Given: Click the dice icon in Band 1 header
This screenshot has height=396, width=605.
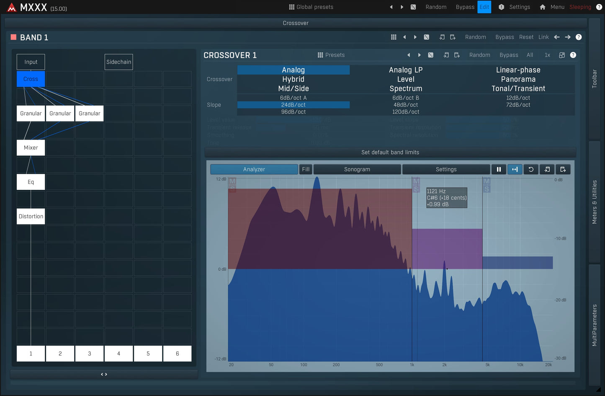Looking at the screenshot, I should point(426,37).
